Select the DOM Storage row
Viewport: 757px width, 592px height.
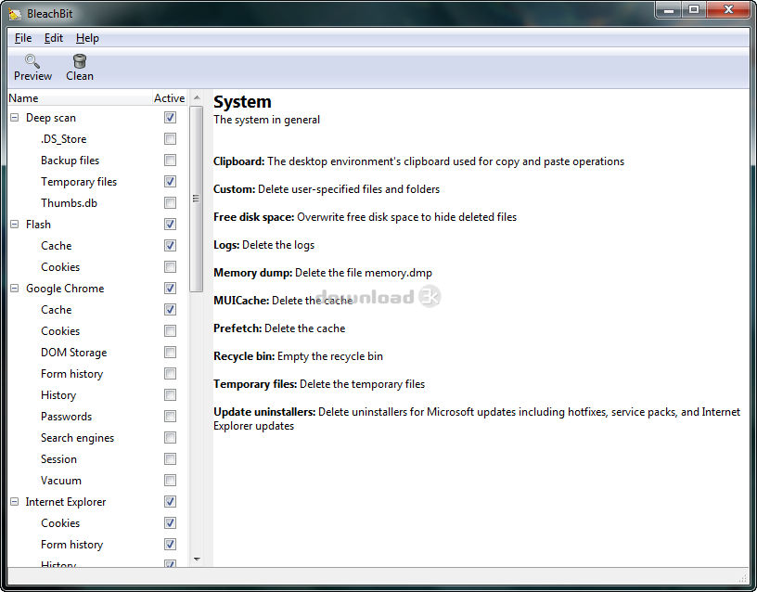click(98, 353)
